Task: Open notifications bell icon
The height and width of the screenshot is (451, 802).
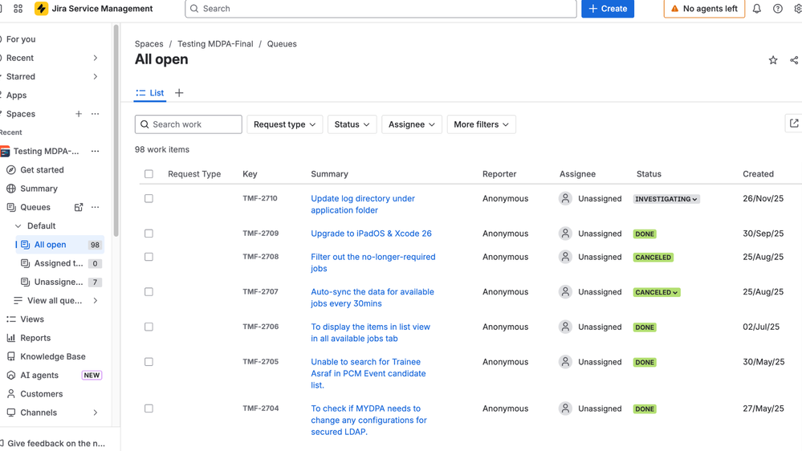Action: [x=756, y=9]
